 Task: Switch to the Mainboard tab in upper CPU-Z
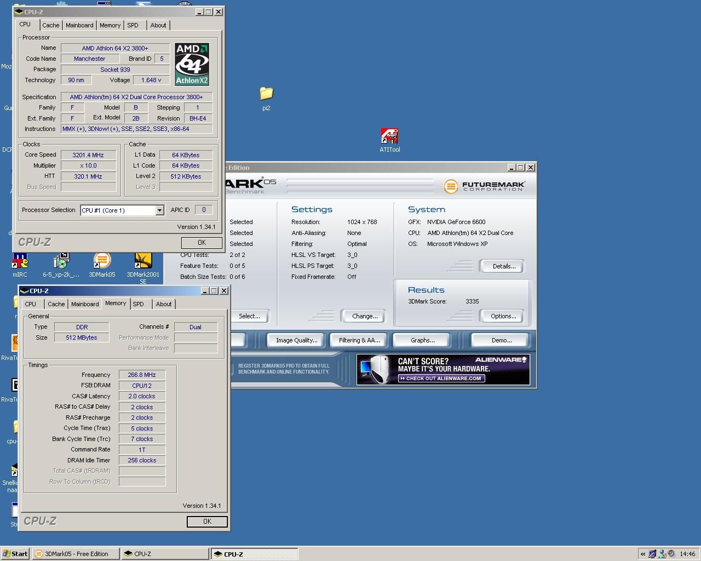79,25
